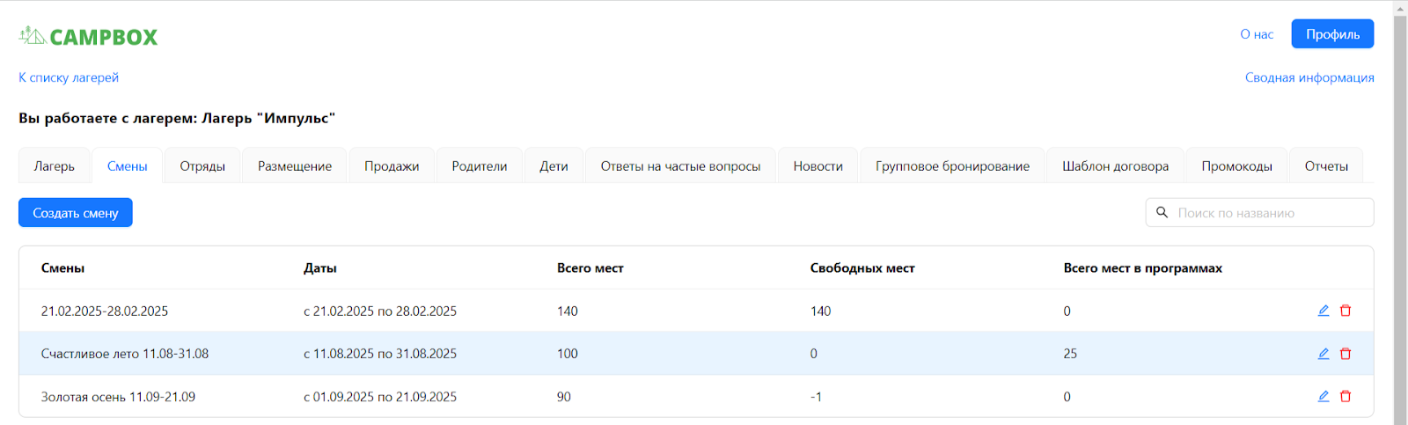
Task: Select the Промокоды tab
Action: [x=1236, y=166]
